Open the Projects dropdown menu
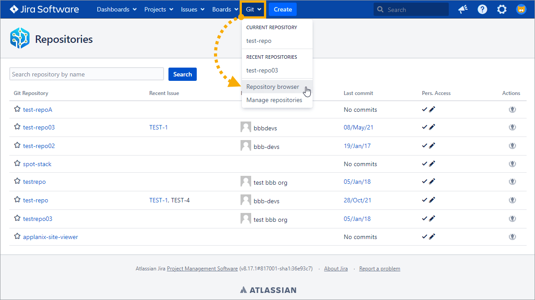 (x=159, y=9)
